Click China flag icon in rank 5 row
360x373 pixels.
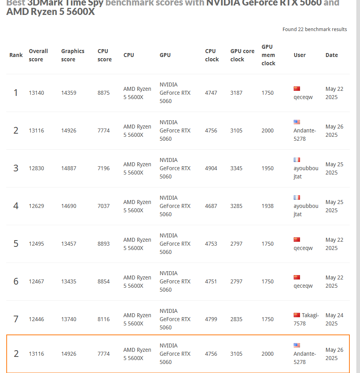click(297, 239)
